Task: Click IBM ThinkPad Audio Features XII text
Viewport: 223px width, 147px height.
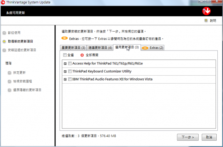Action: [x=112, y=79]
